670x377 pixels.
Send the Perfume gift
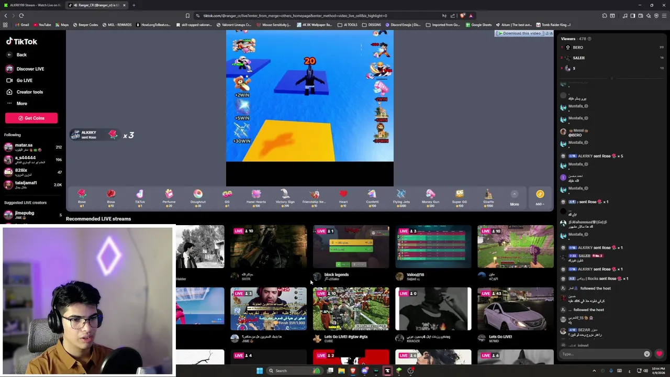(169, 198)
